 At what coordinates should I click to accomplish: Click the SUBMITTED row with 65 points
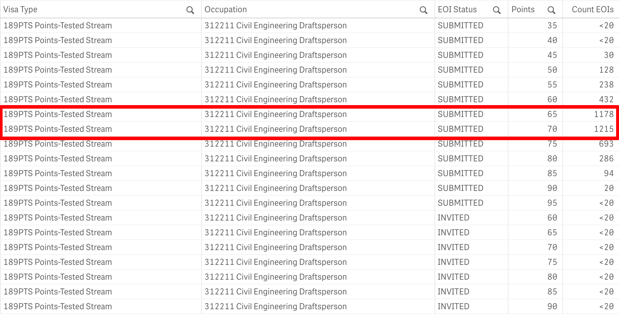click(460, 114)
